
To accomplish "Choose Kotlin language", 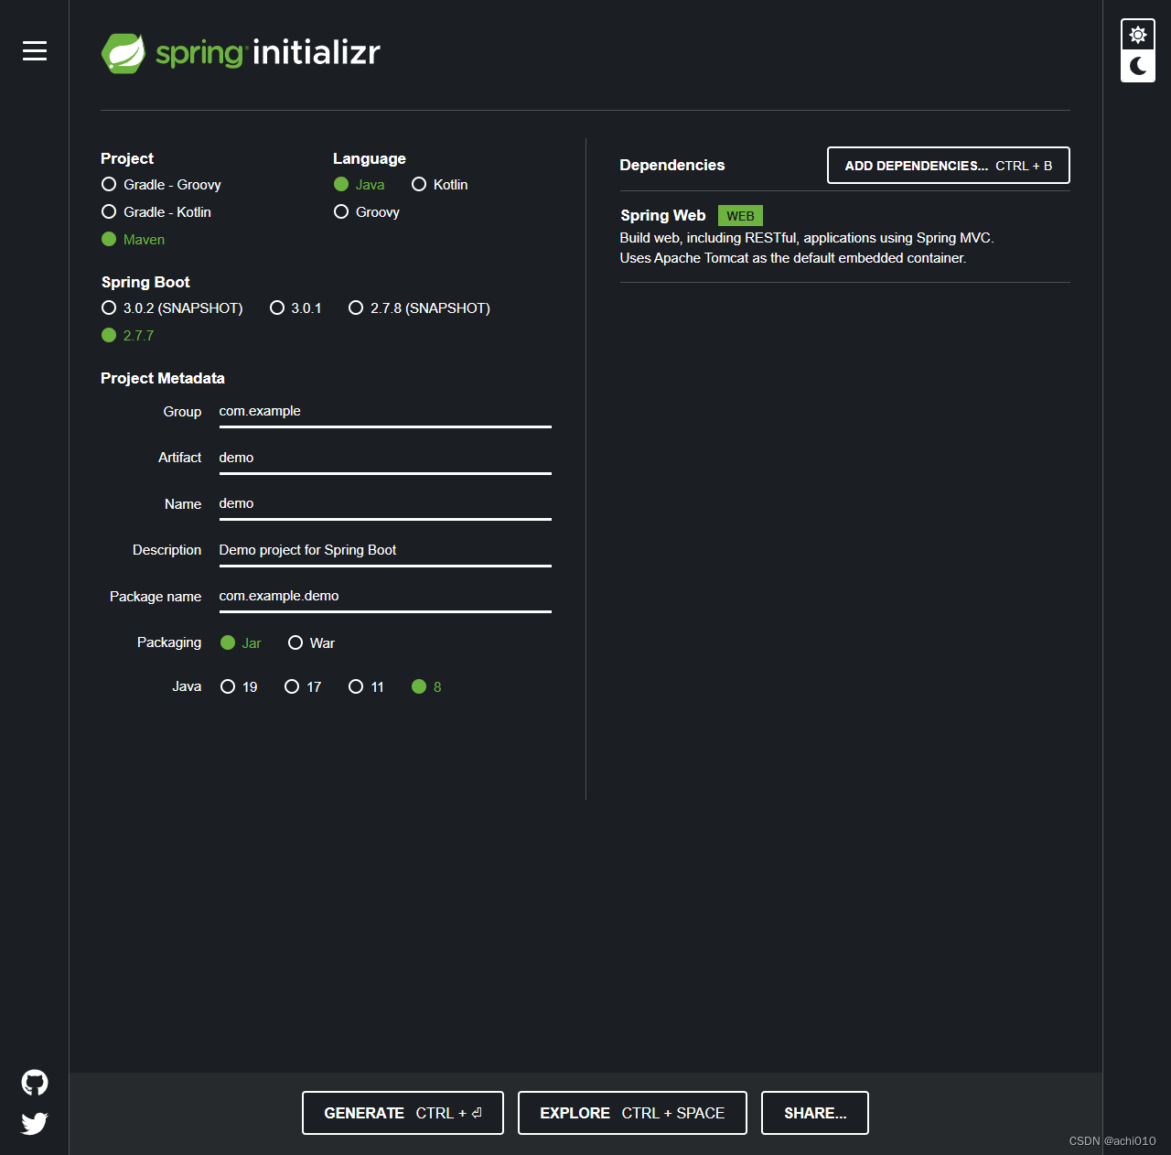I will pos(440,185).
